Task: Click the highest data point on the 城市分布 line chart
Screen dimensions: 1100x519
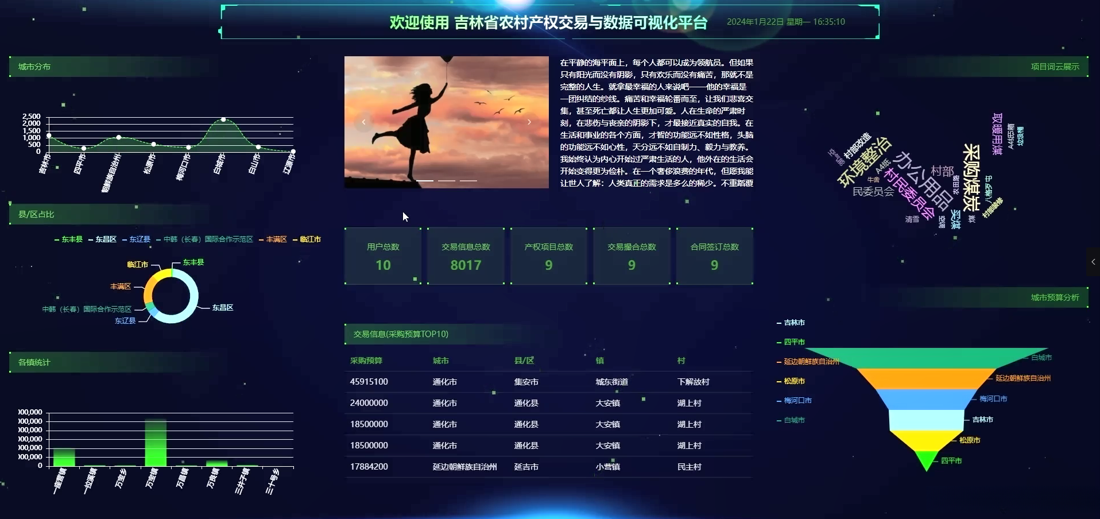Action: (x=224, y=120)
